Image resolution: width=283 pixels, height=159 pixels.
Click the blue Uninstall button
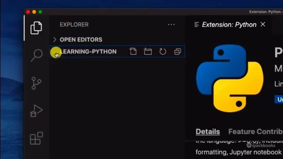click(x=279, y=99)
